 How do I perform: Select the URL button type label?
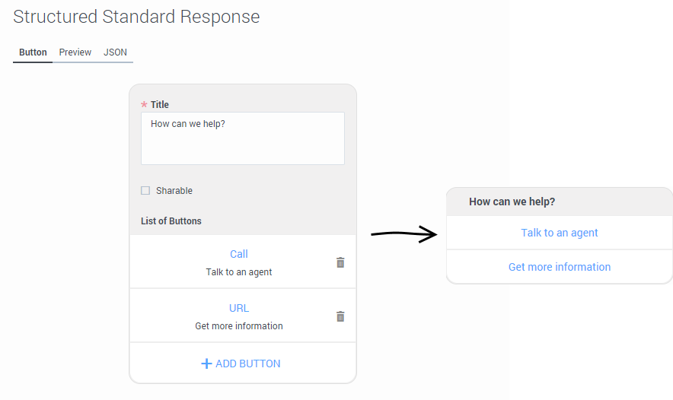pos(239,308)
